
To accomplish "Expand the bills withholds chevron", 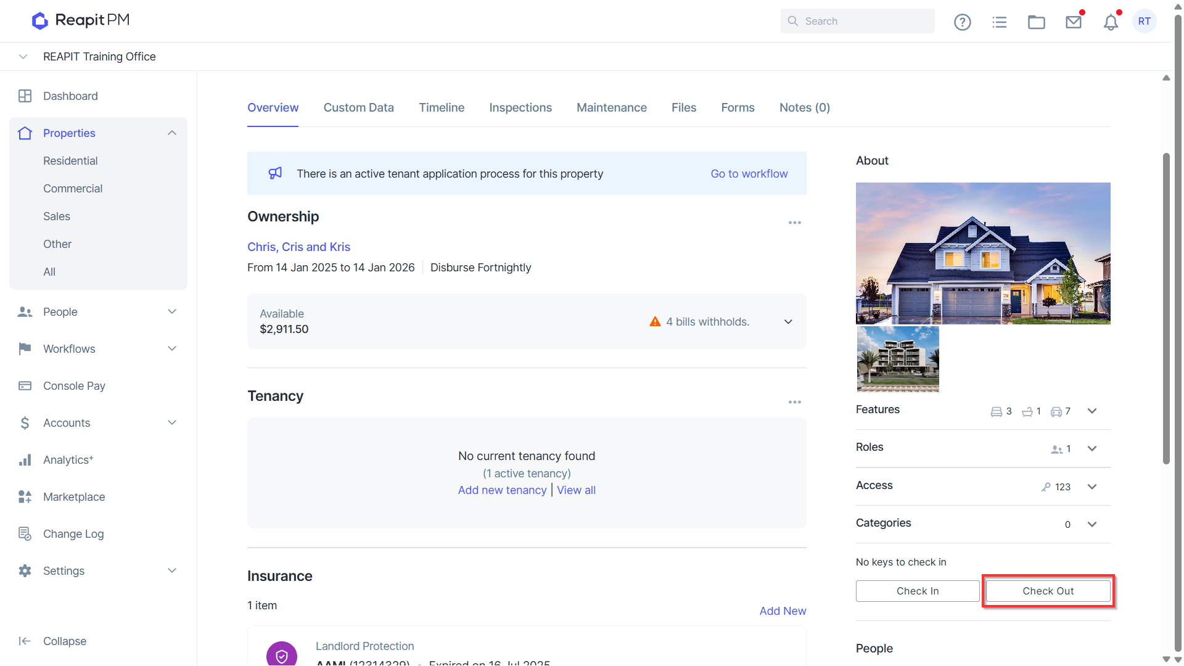I will [788, 322].
